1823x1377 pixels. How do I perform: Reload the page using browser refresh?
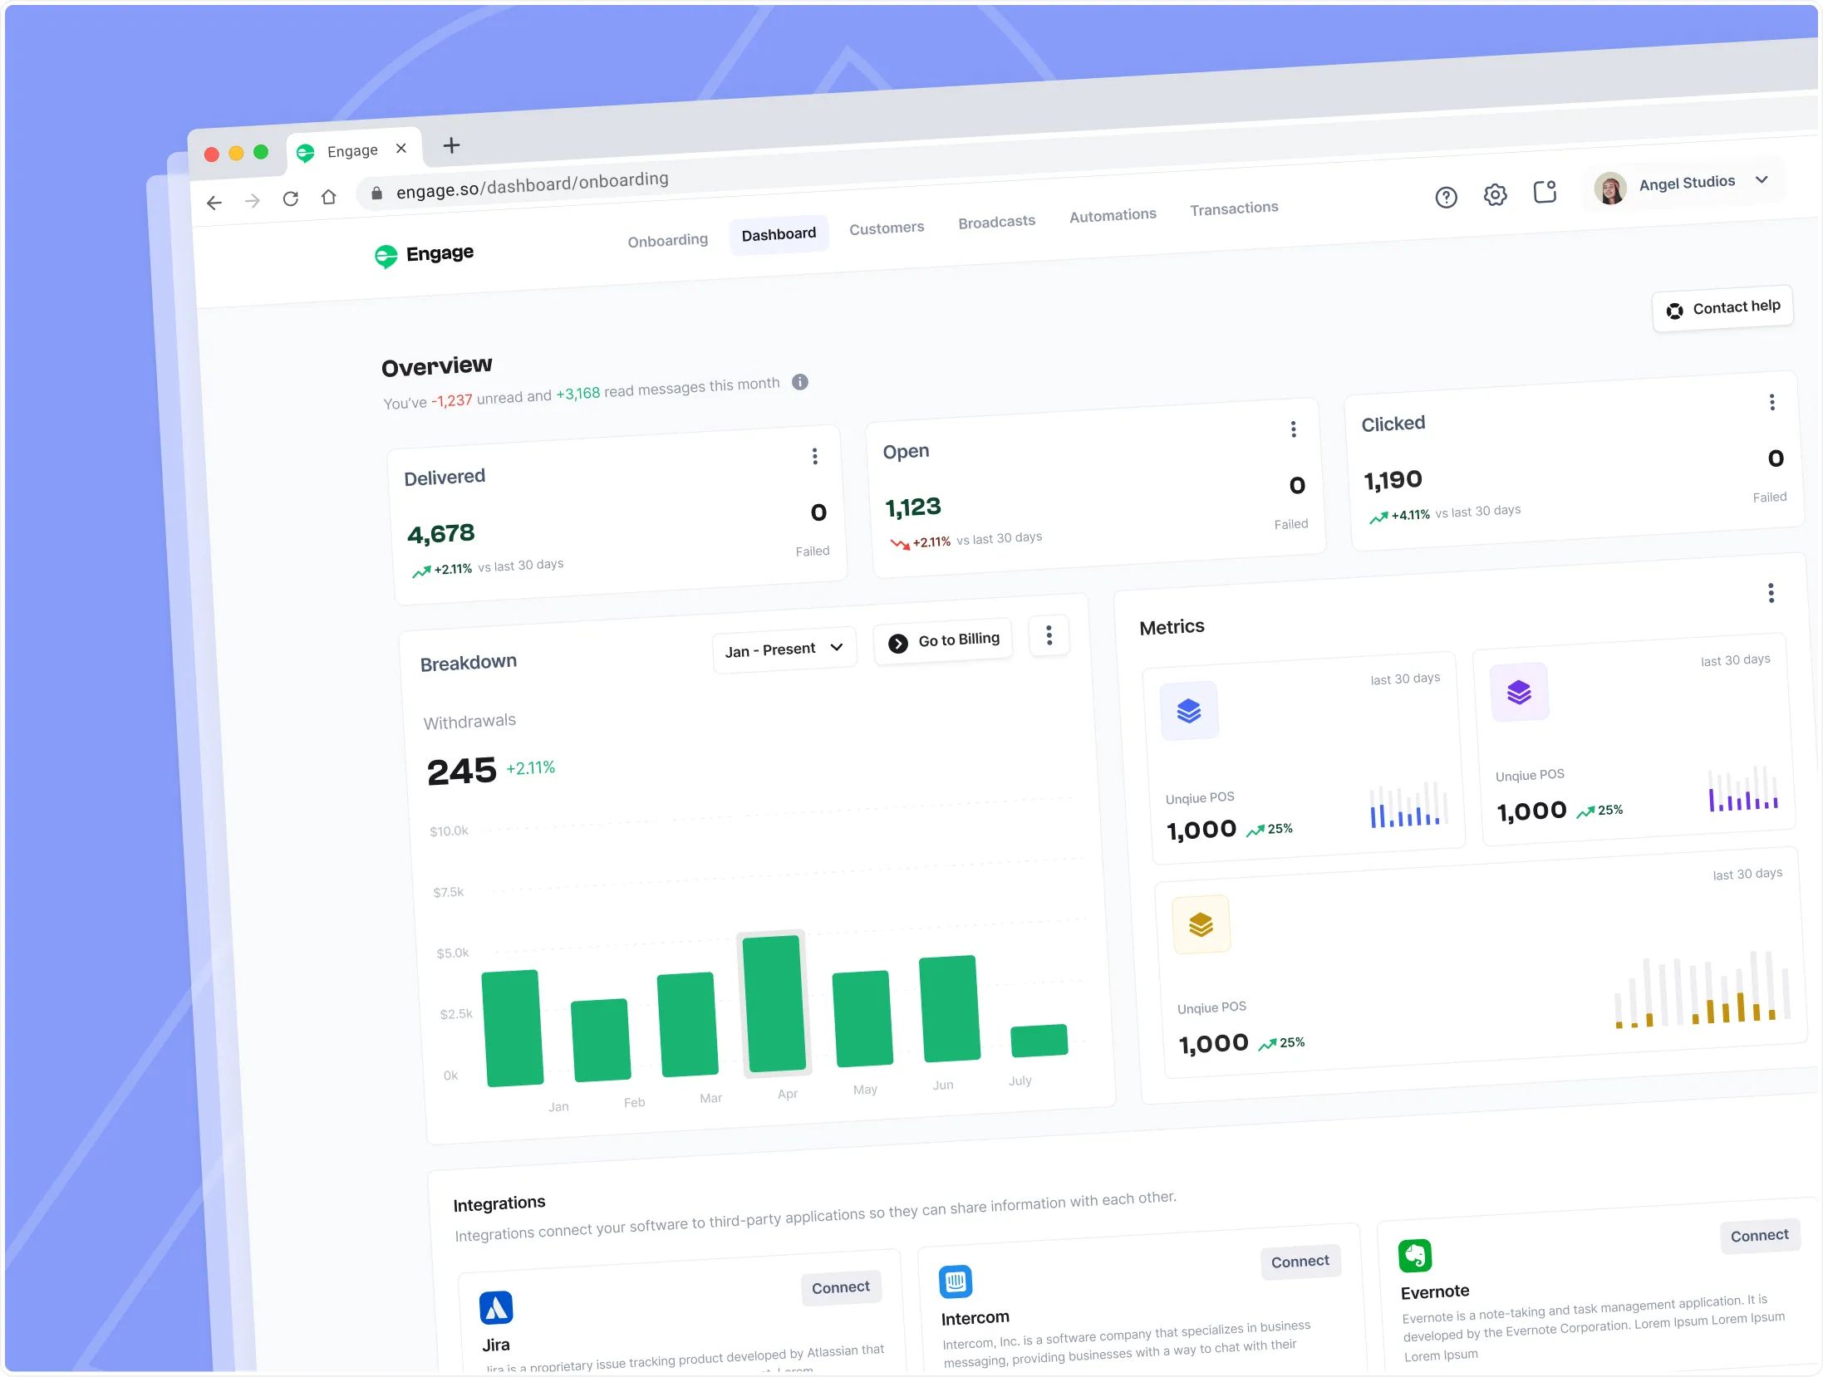[x=290, y=199]
